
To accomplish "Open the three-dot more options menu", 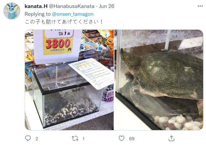I will coord(200,6).
